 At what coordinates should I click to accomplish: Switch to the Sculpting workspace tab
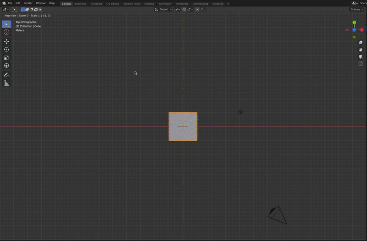point(96,4)
